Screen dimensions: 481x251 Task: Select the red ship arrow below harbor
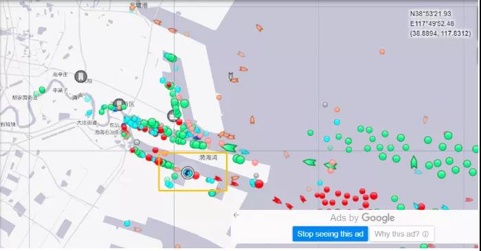(x=277, y=200)
